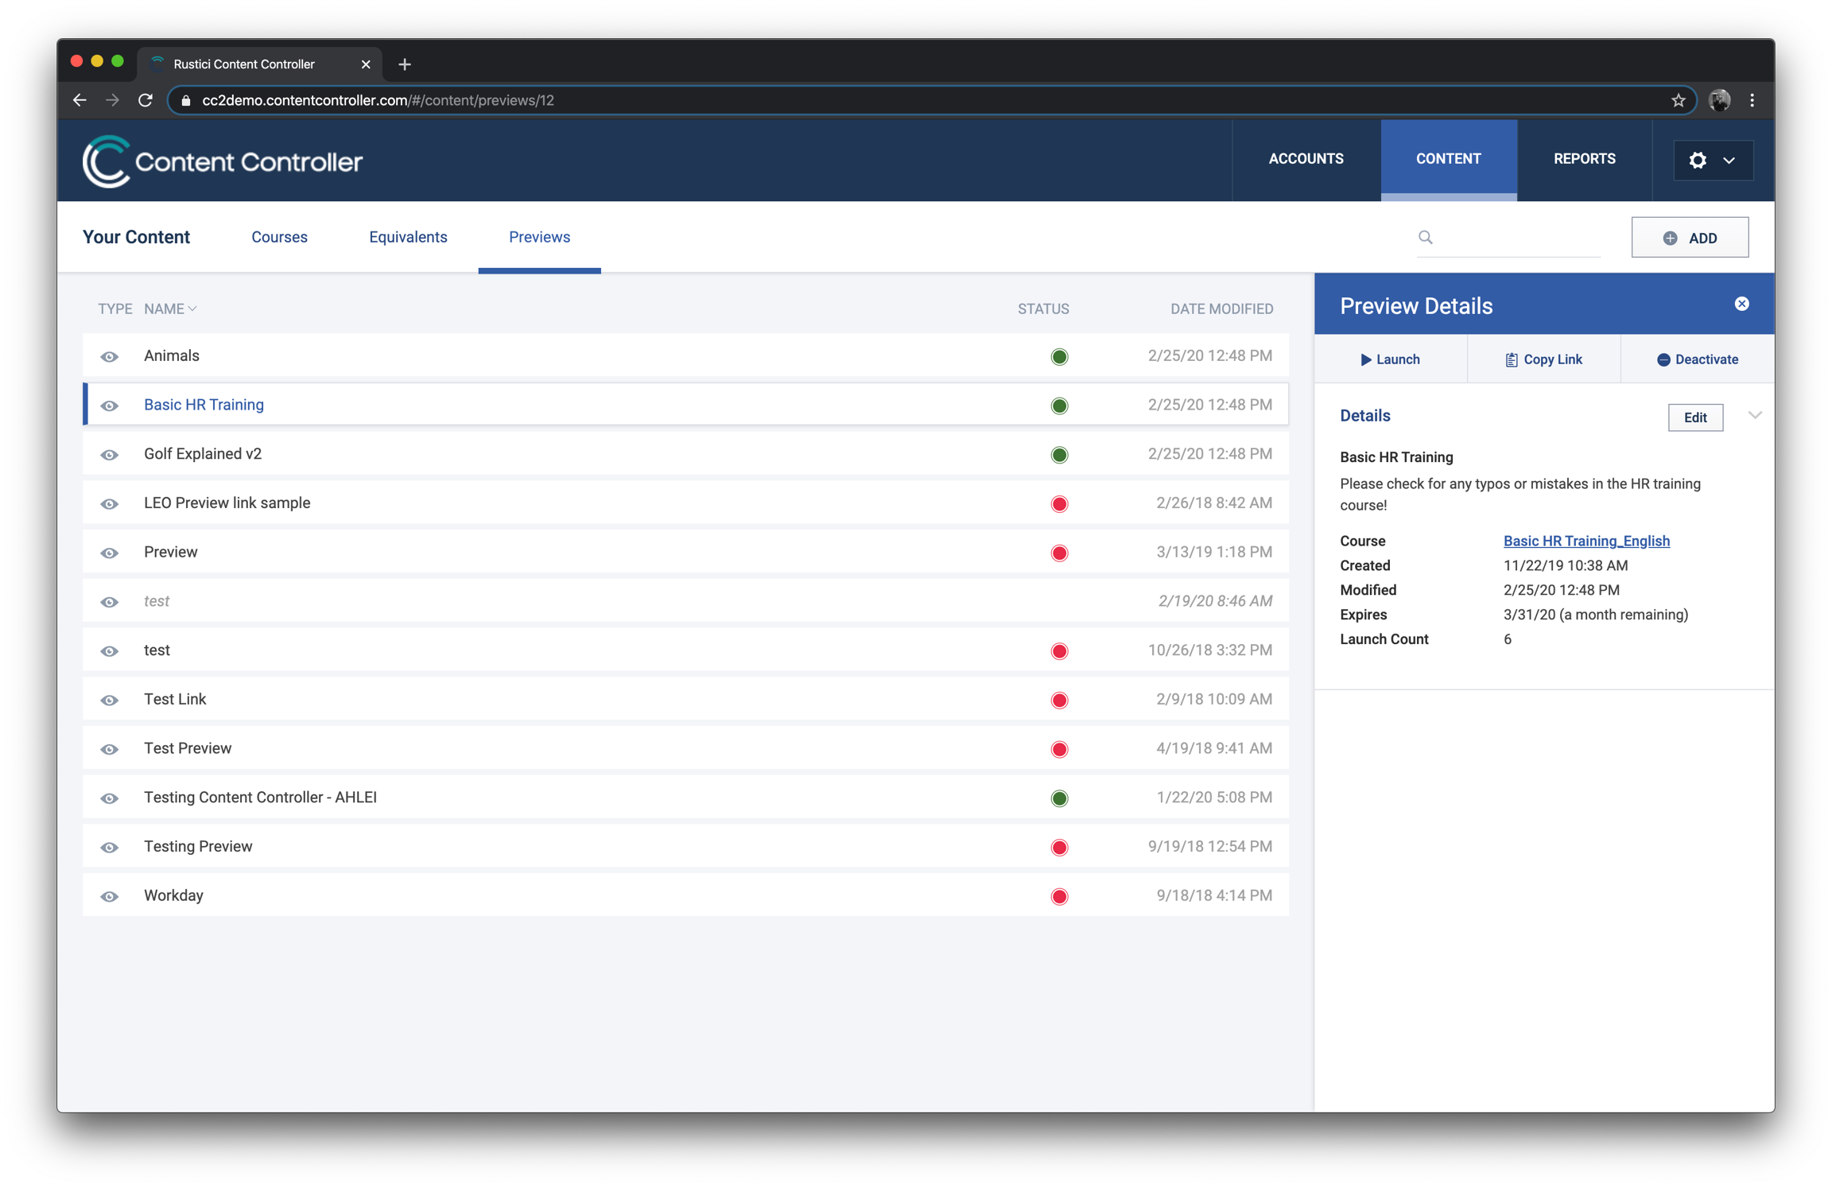1832x1188 pixels.
Task: Click the eye icon for Animals
Action: tap(110, 356)
